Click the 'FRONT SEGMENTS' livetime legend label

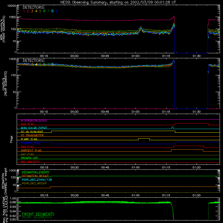(x=38, y=214)
